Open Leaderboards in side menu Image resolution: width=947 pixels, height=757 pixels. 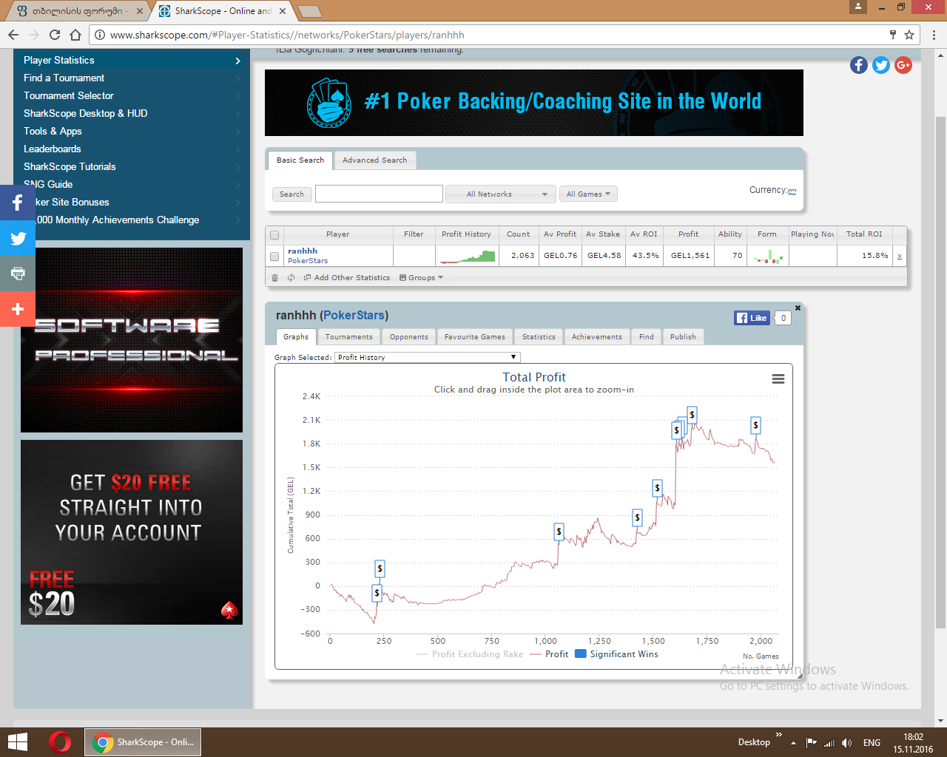[x=132, y=149]
